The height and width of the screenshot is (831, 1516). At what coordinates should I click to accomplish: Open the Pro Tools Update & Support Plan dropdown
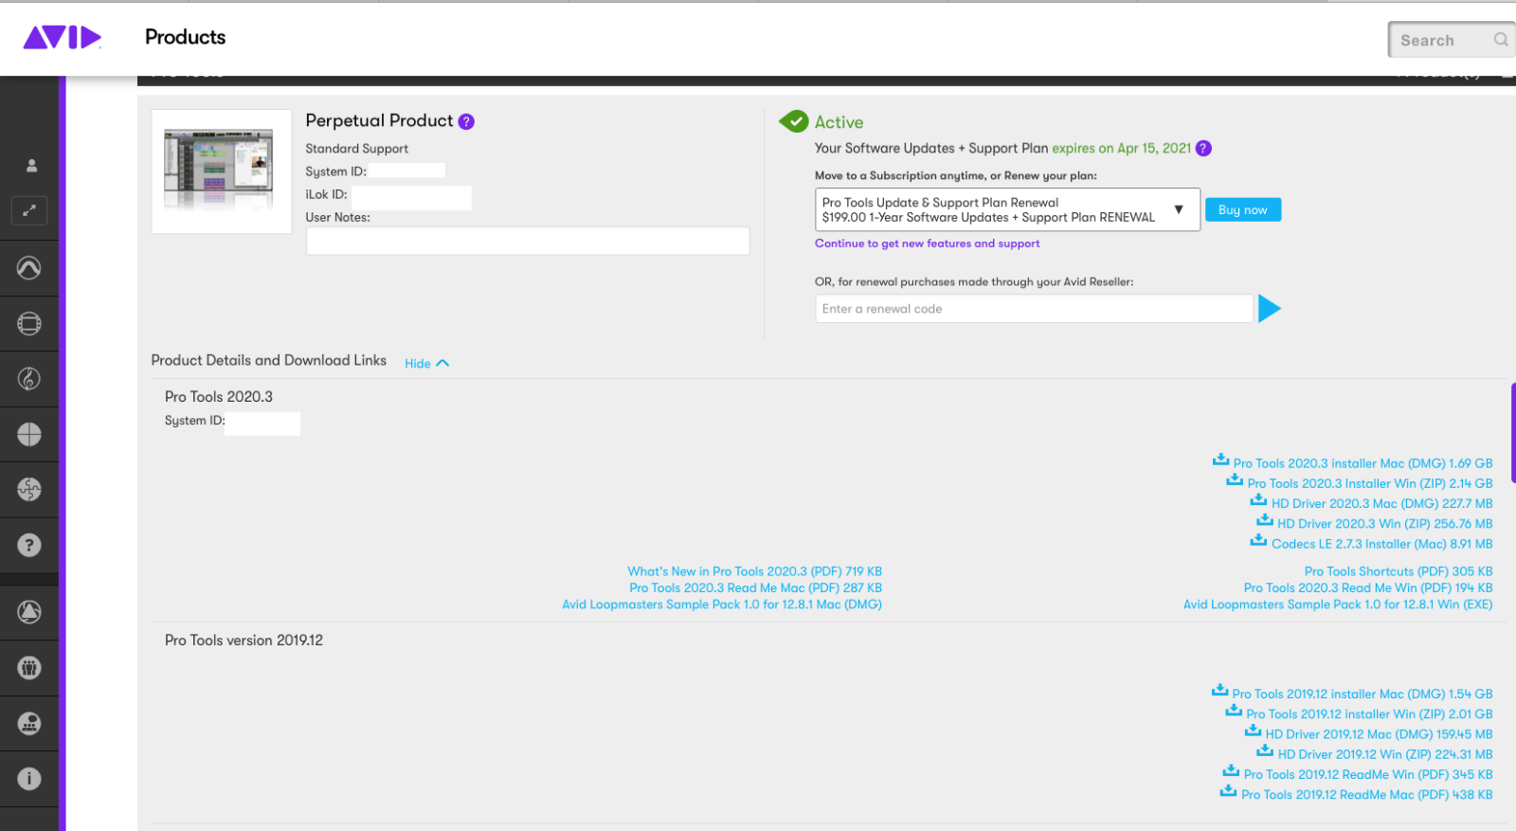pos(1007,209)
